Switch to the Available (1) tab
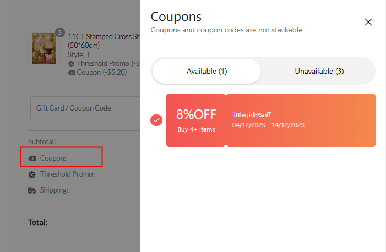 pos(206,71)
